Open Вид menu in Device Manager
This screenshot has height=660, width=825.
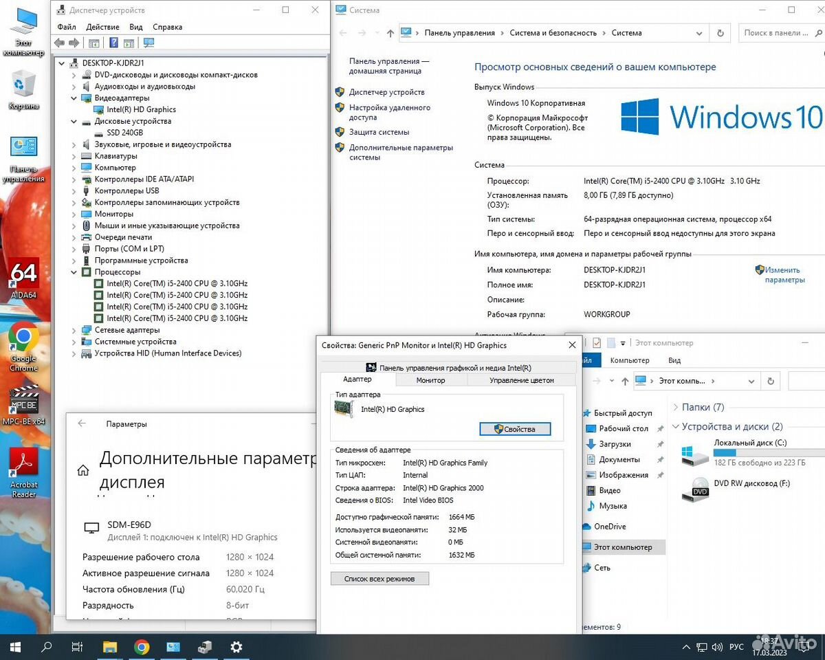(136, 27)
